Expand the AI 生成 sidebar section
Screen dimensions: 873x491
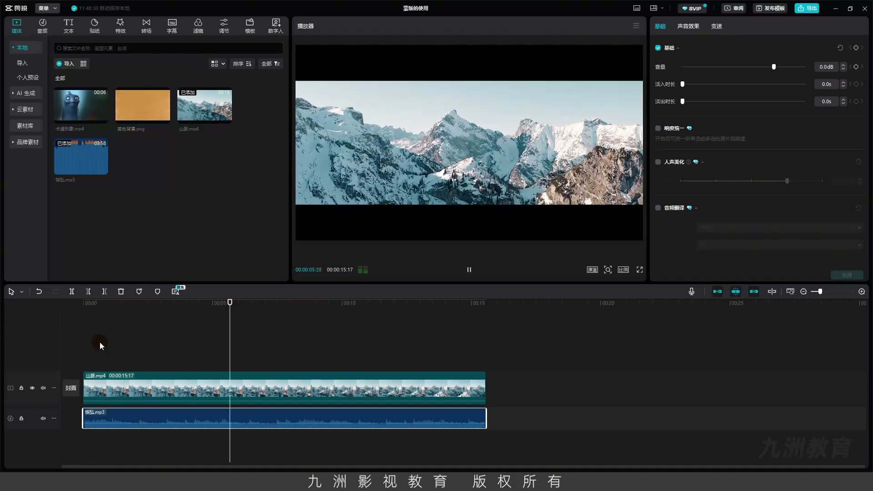coord(26,93)
